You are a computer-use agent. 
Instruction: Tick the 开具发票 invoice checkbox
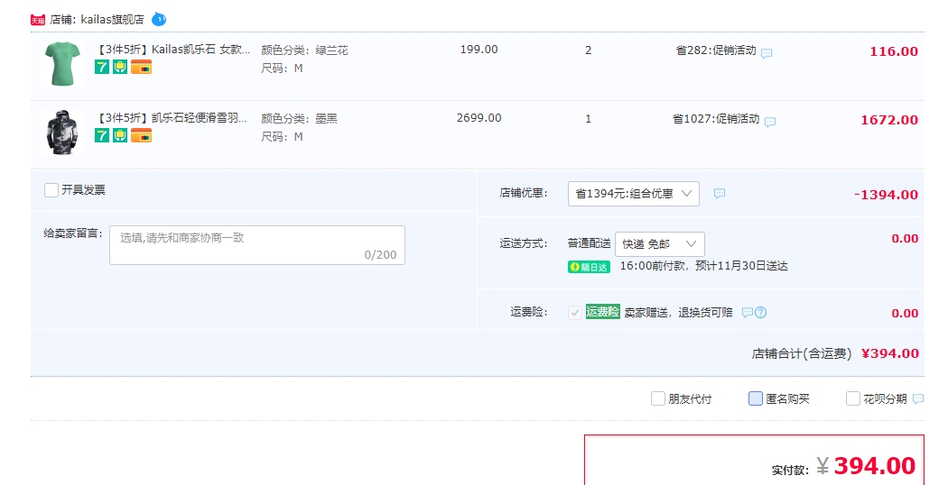(51, 190)
